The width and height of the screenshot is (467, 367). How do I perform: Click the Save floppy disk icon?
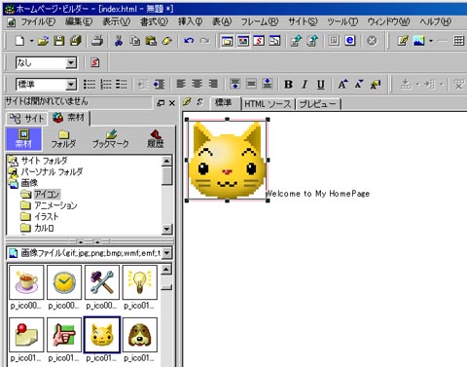pyautogui.click(x=59, y=41)
